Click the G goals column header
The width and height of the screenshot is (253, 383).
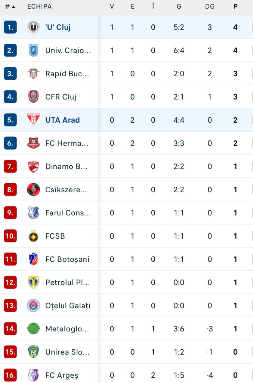click(x=179, y=7)
